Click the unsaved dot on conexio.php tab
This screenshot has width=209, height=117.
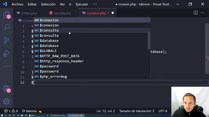[x=113, y=13]
